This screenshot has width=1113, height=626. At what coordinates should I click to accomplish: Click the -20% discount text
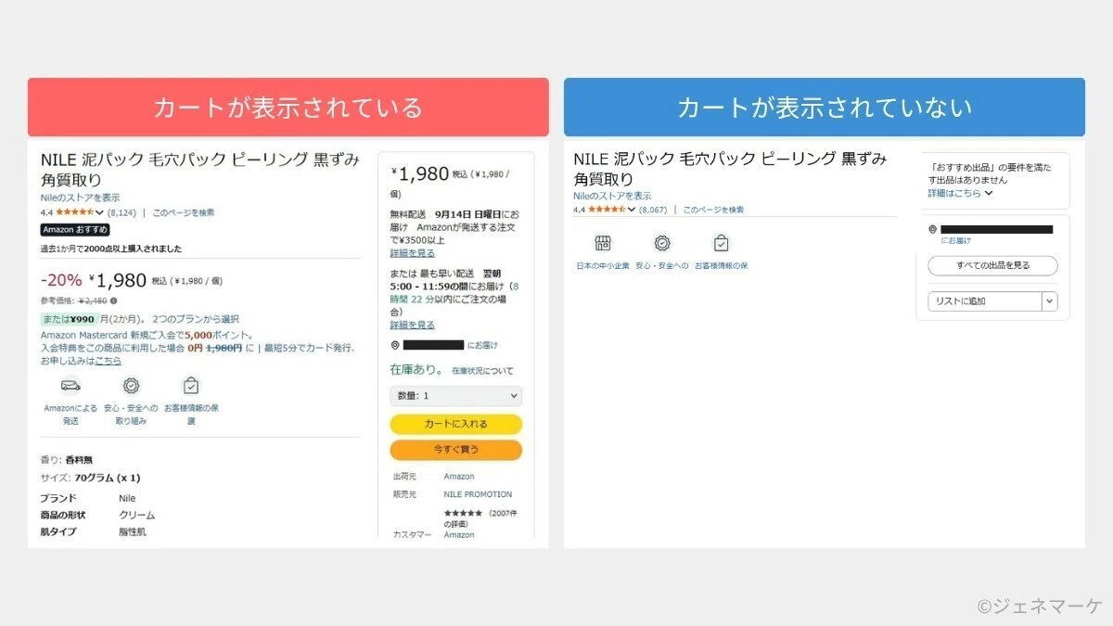(x=61, y=280)
